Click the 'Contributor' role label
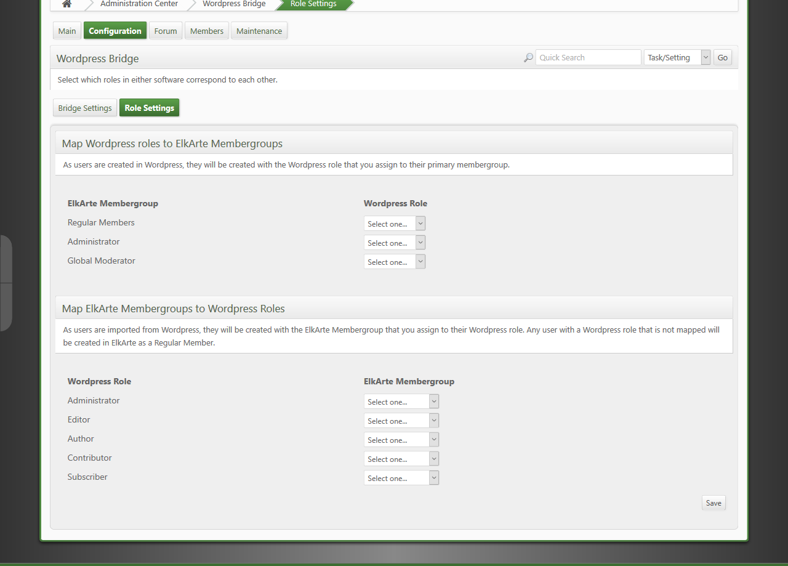 pos(90,458)
